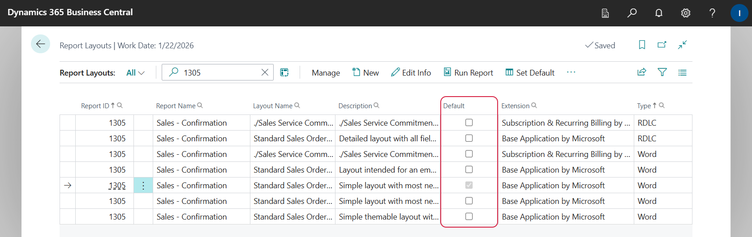
Task: Click Set Default action
Action: tap(530, 72)
